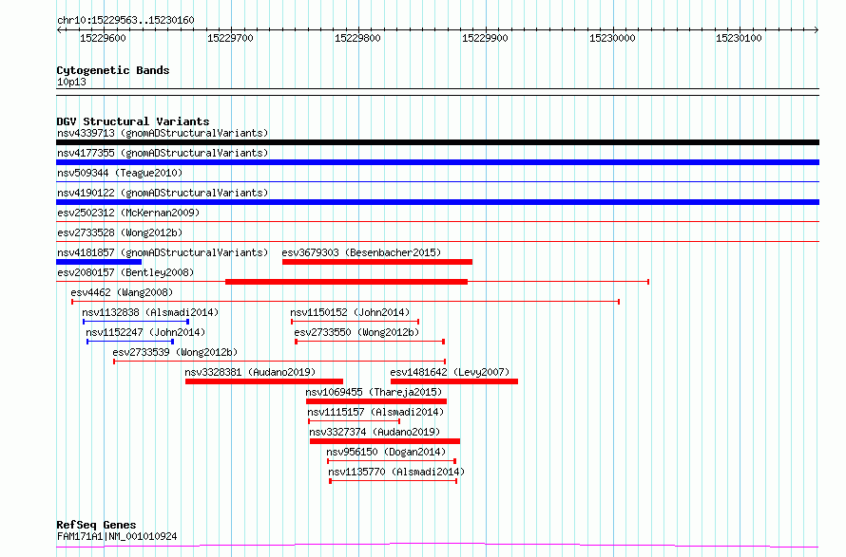Click ruler position 15229800
The image size is (846, 557).
click(x=357, y=38)
